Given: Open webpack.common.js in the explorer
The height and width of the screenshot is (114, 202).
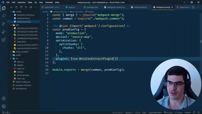Looking at the screenshot, I should (26, 15).
